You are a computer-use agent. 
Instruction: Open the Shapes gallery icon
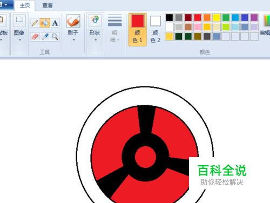pos(95,19)
